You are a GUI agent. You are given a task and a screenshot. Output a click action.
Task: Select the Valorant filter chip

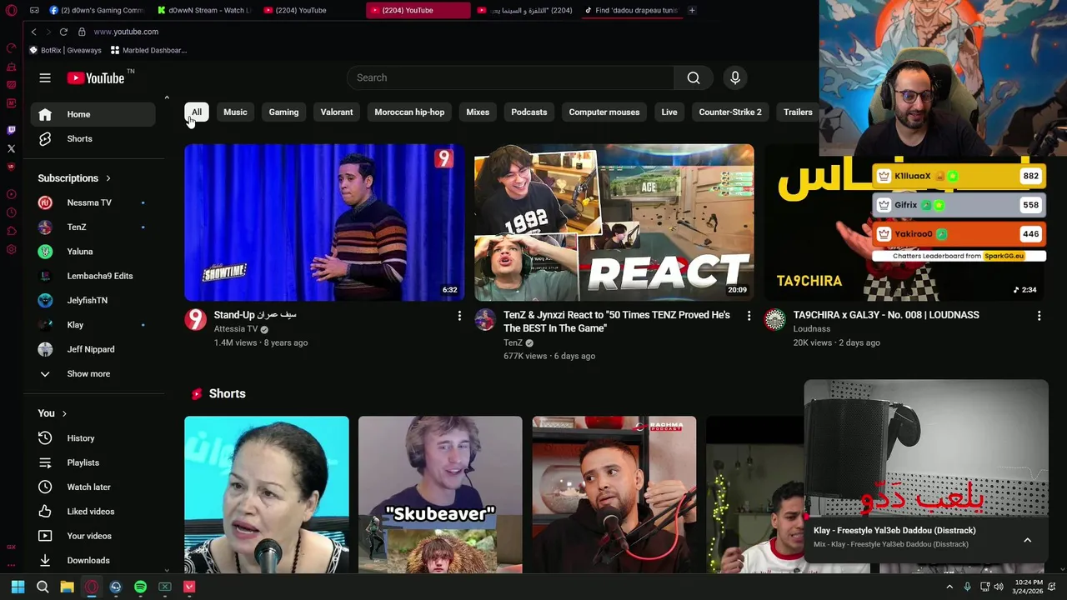(x=337, y=112)
